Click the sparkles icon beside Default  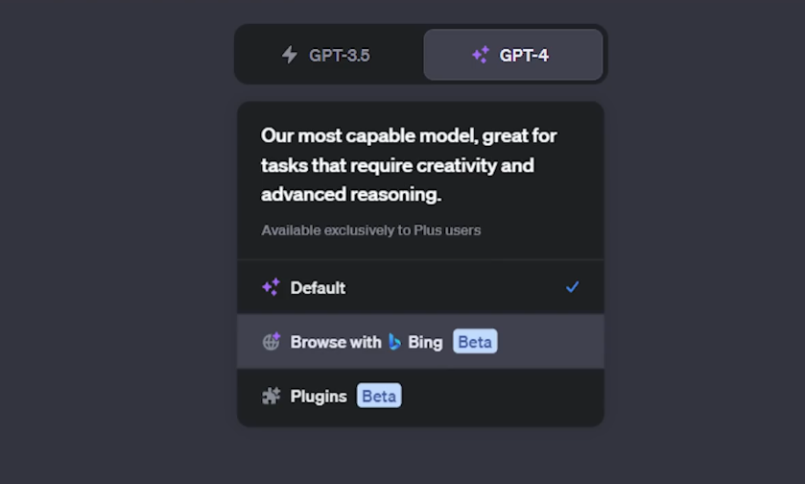click(x=271, y=287)
